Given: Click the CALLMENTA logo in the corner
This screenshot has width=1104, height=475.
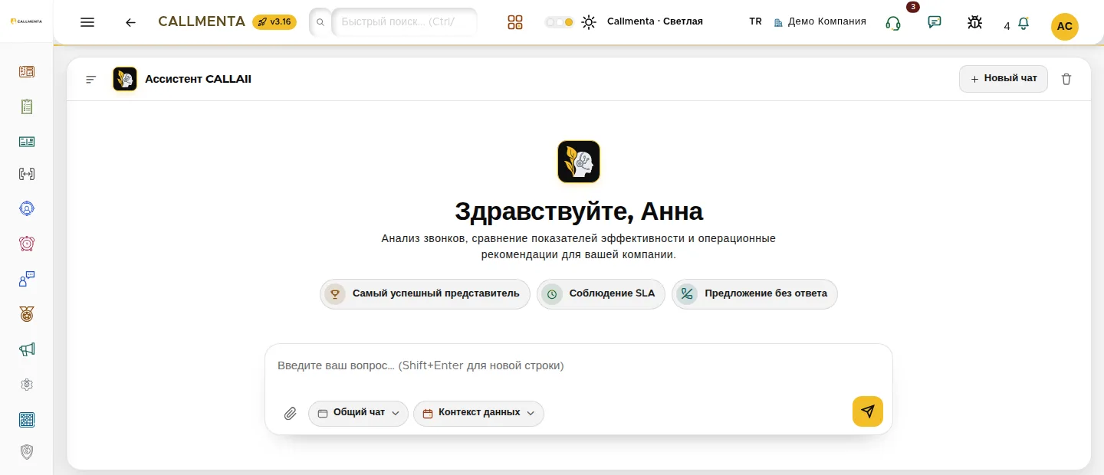Looking at the screenshot, I should (26, 21).
